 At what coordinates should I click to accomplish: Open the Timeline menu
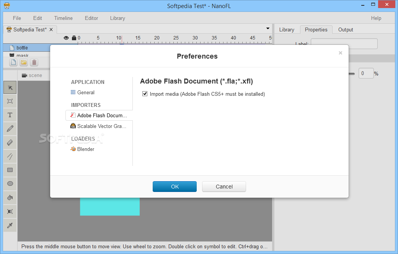coord(64,18)
